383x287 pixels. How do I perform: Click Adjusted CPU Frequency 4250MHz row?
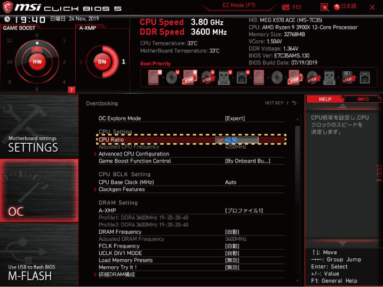(x=192, y=147)
